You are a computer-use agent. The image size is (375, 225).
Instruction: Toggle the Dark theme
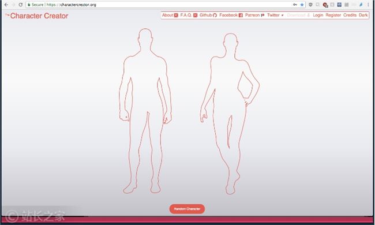click(x=363, y=16)
